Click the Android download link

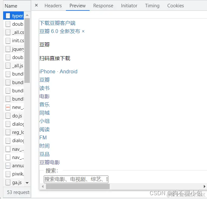(x=68, y=71)
